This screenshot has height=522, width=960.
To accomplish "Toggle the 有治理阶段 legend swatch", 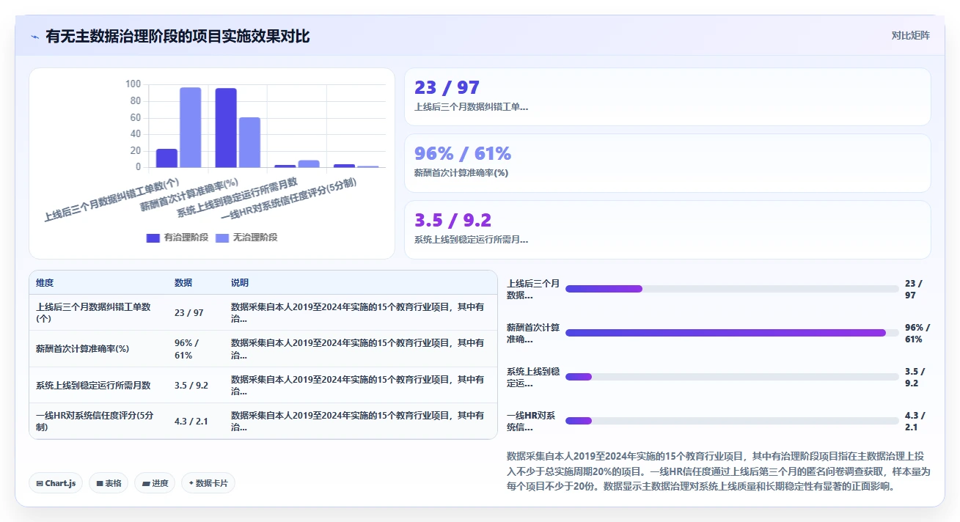I will 153,238.
